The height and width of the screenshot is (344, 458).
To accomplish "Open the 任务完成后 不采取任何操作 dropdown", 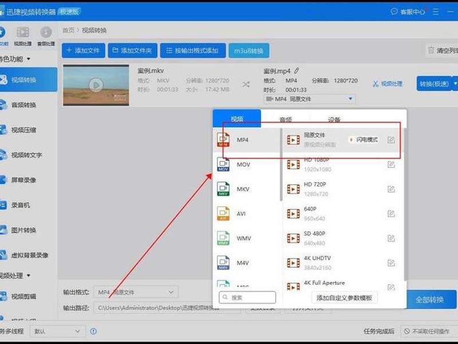I will click(429, 331).
